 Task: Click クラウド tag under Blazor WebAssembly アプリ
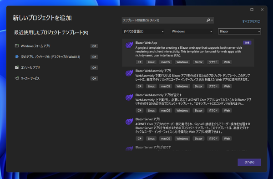pos(213,86)
